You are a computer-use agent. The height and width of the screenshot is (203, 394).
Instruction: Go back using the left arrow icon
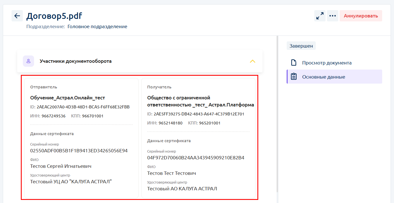coord(17,16)
